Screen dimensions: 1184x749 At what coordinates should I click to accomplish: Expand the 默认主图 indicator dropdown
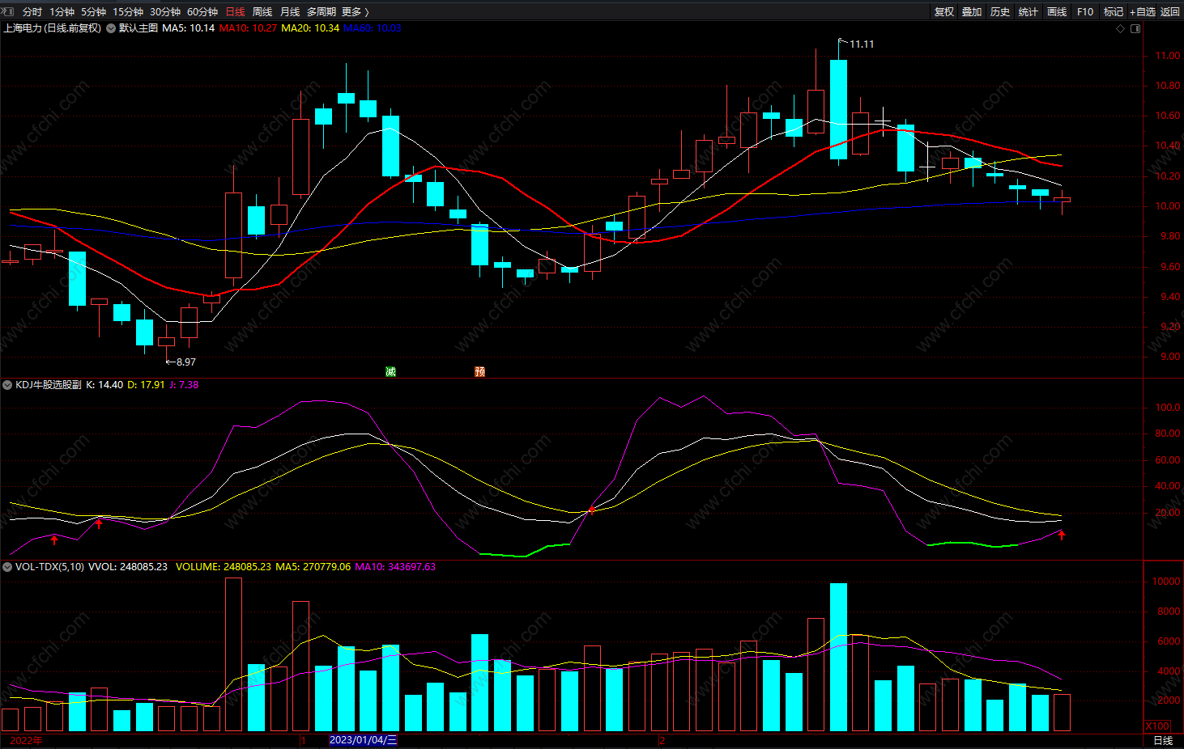click(111, 28)
